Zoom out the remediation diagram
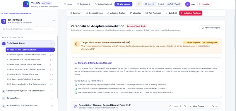This screenshot has width=236, height=111. (x=170, y=106)
